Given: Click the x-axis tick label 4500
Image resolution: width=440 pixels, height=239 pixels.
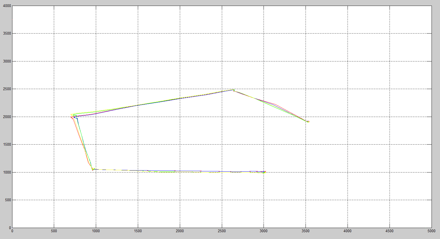Looking at the screenshot, I should click(x=390, y=231).
